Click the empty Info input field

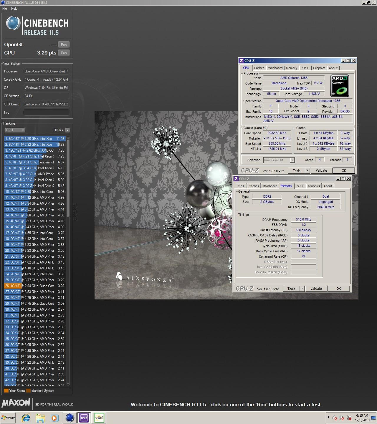pos(47,112)
